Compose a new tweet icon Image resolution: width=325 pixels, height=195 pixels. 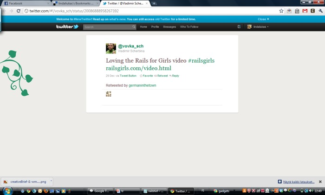239,26
